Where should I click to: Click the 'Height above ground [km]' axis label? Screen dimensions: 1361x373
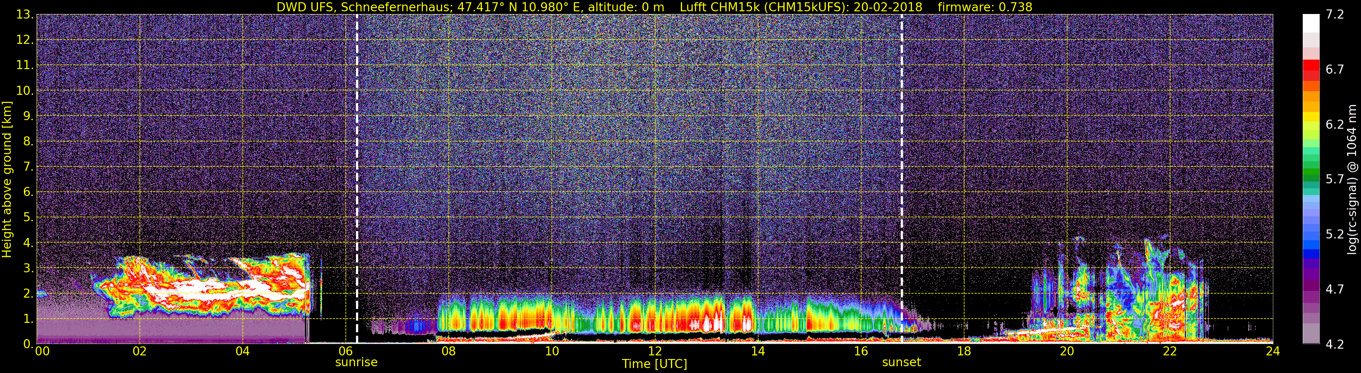7,180
